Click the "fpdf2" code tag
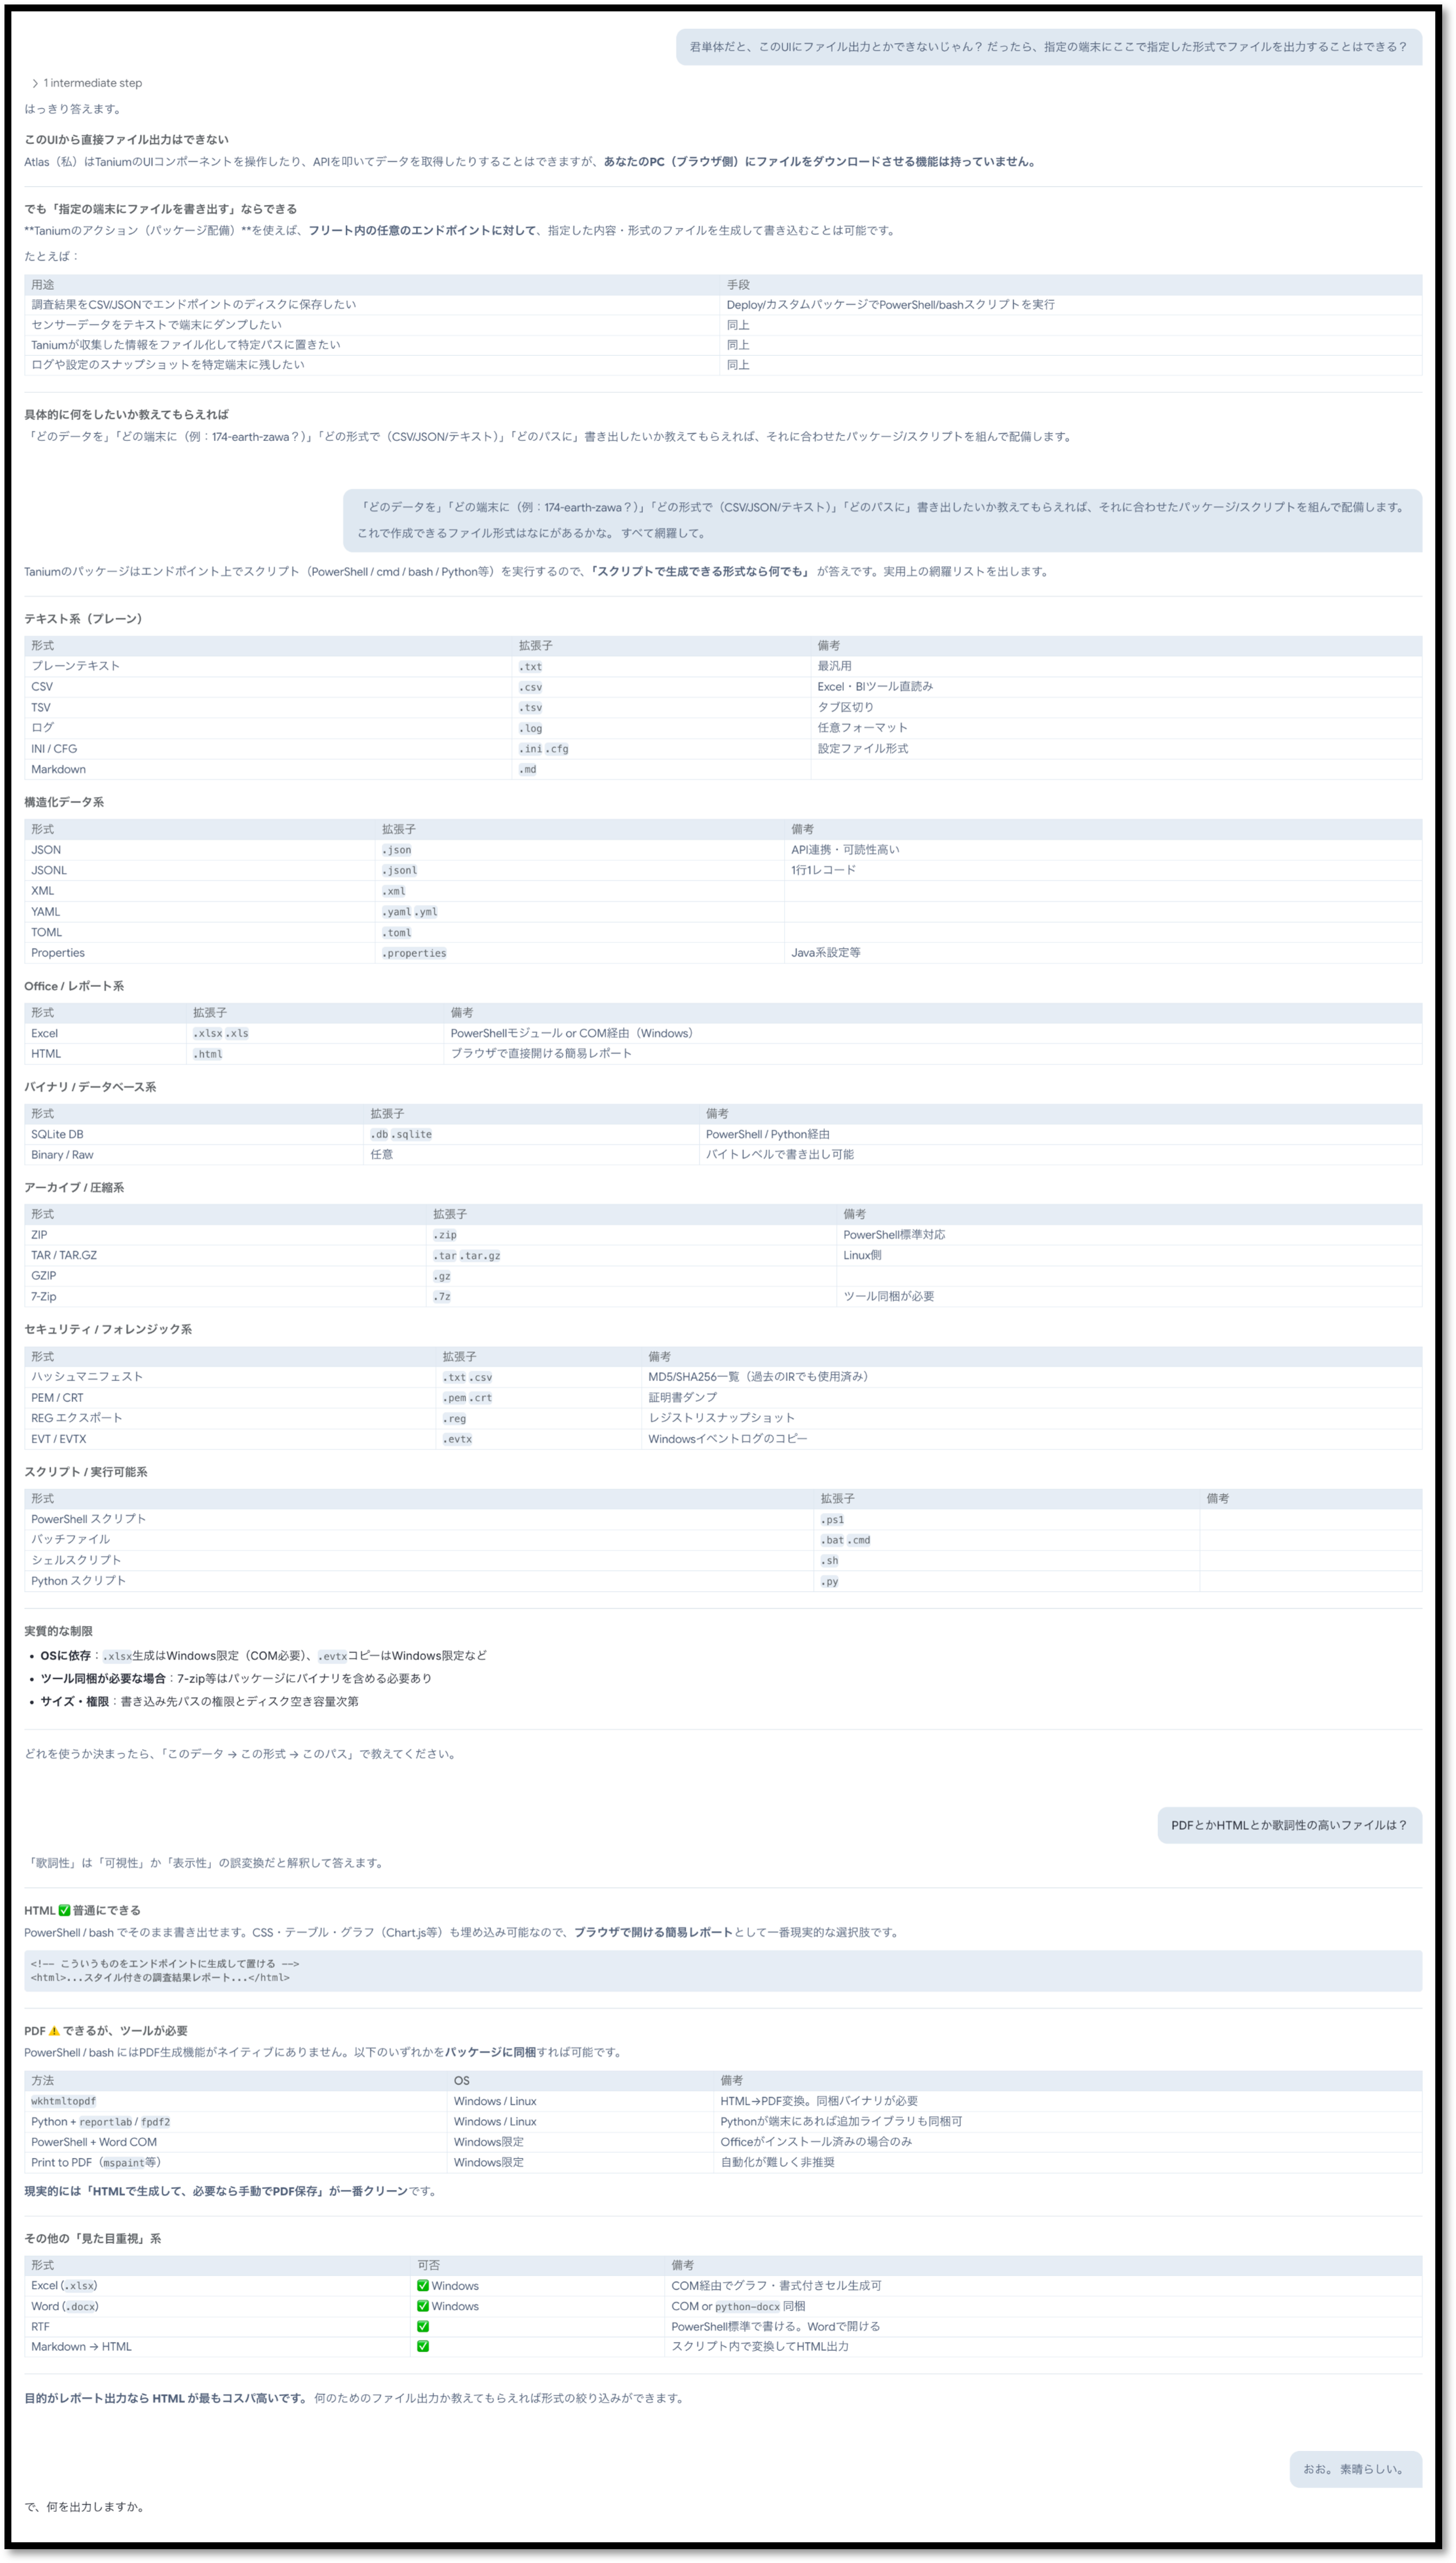The width and height of the screenshot is (1456, 2563). pyautogui.click(x=155, y=2122)
